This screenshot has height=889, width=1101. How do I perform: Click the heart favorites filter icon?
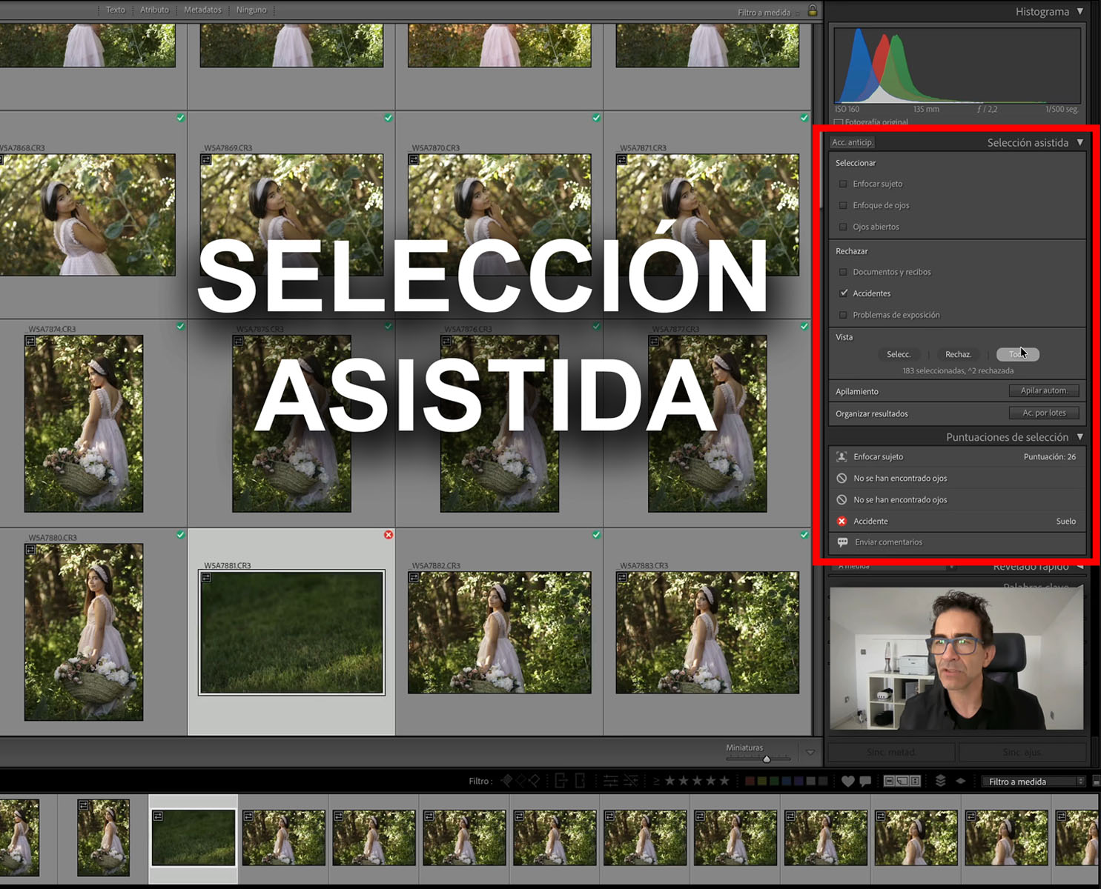[x=847, y=780]
